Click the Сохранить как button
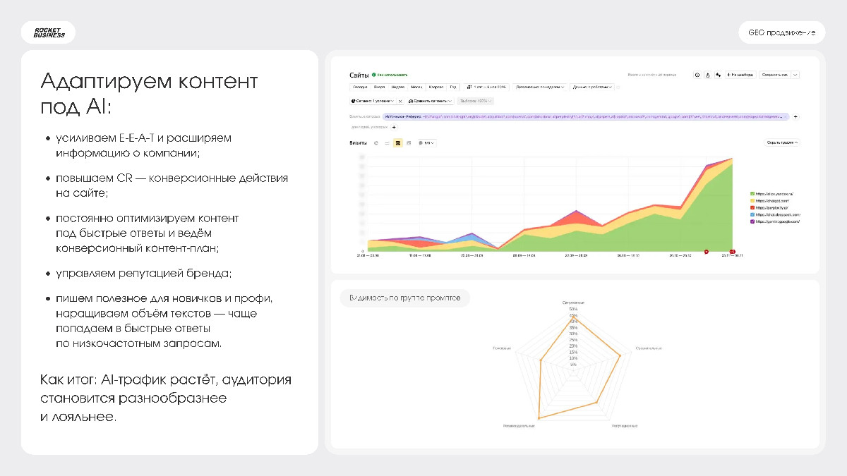 point(774,75)
